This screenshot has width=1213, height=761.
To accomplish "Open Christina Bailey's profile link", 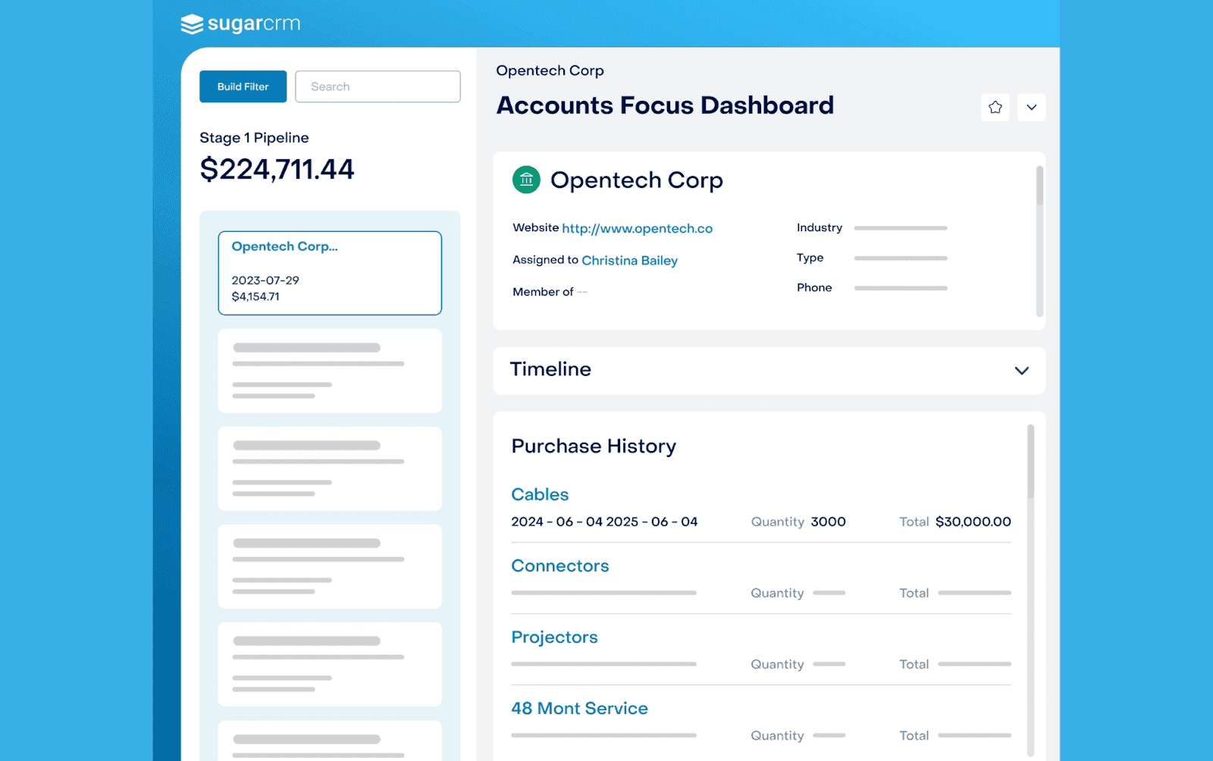I will [x=629, y=260].
